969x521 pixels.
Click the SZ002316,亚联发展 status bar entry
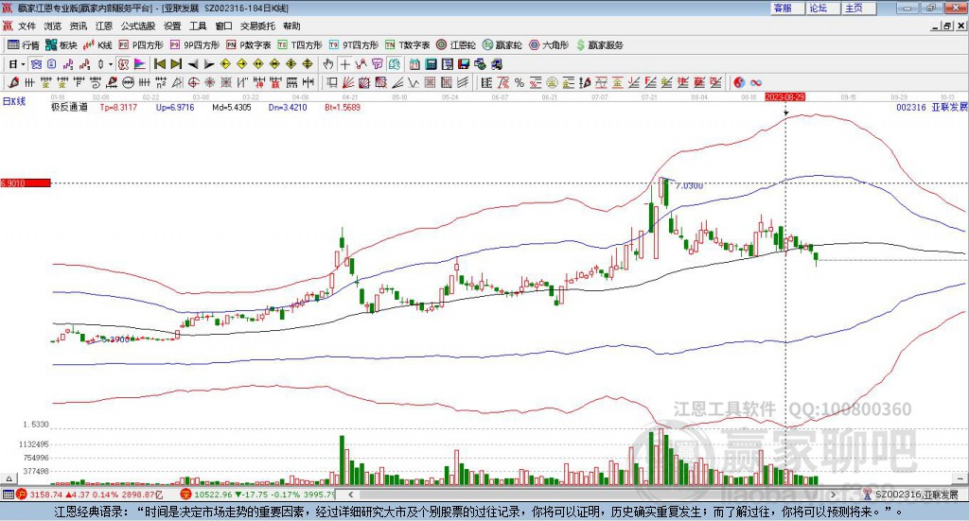(917, 495)
